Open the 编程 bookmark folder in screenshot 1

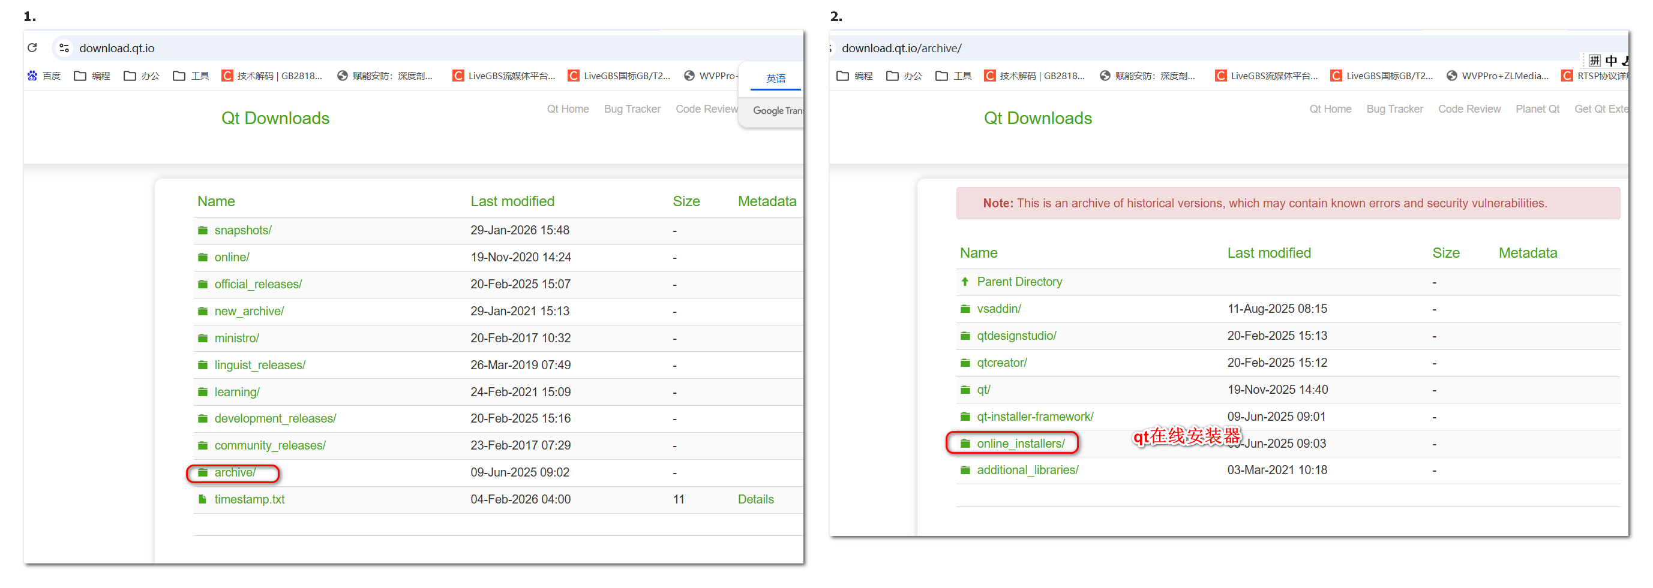[92, 76]
